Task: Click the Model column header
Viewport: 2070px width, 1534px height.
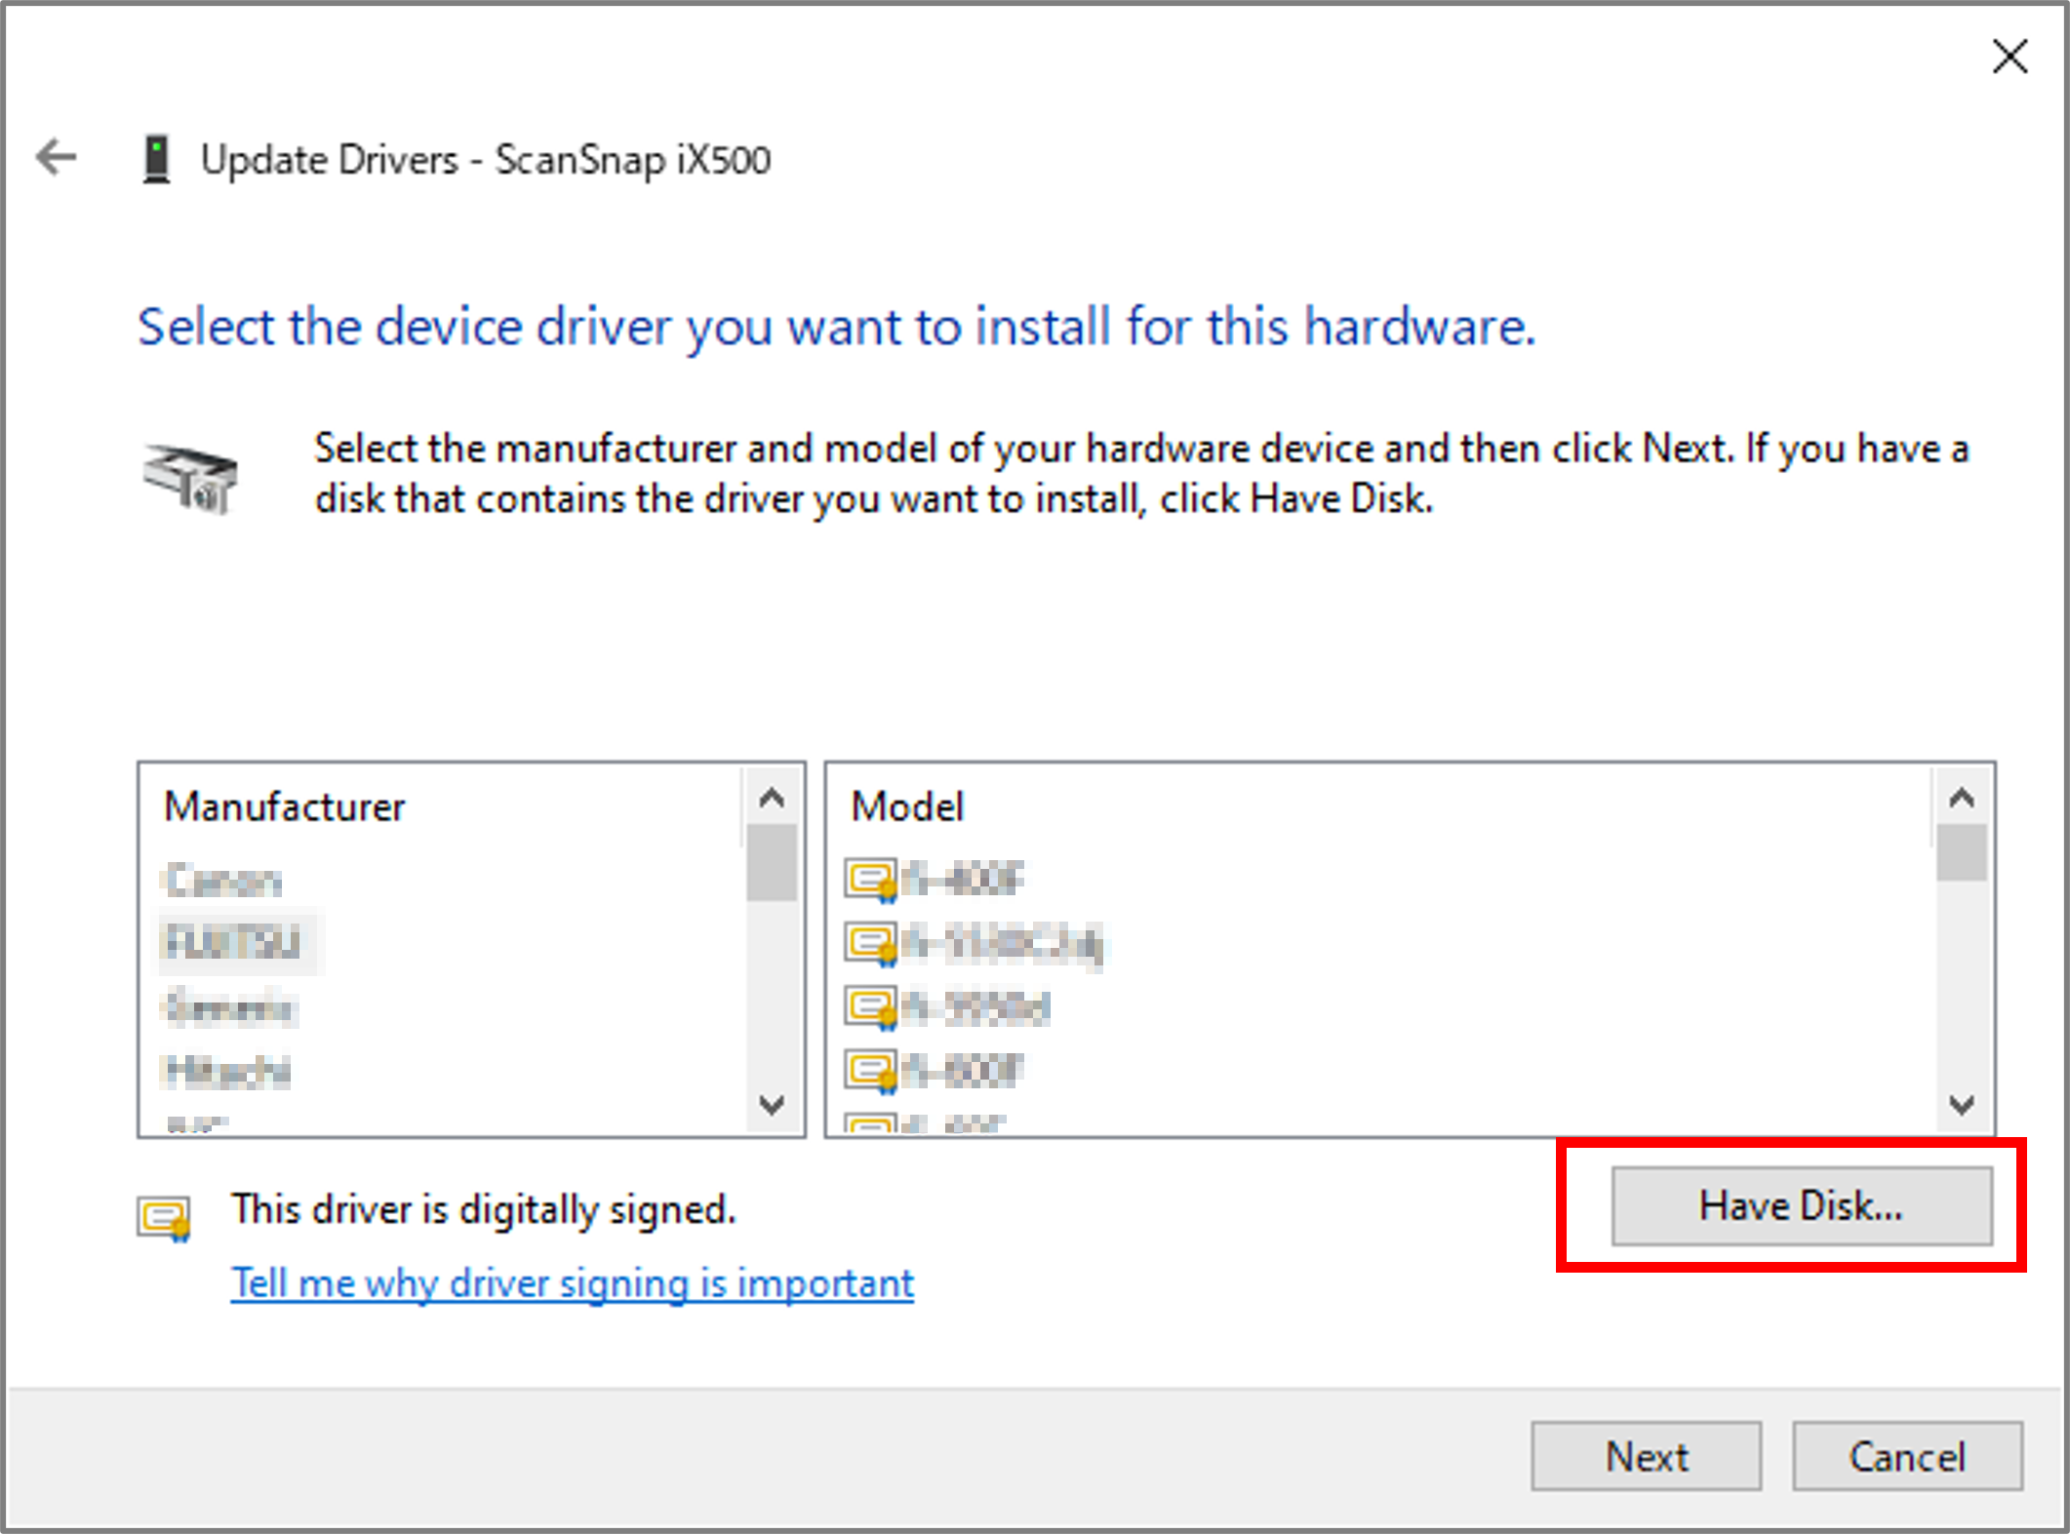Action: [907, 806]
